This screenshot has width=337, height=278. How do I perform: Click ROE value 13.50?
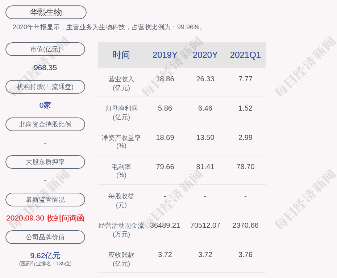pyautogui.click(x=205, y=137)
